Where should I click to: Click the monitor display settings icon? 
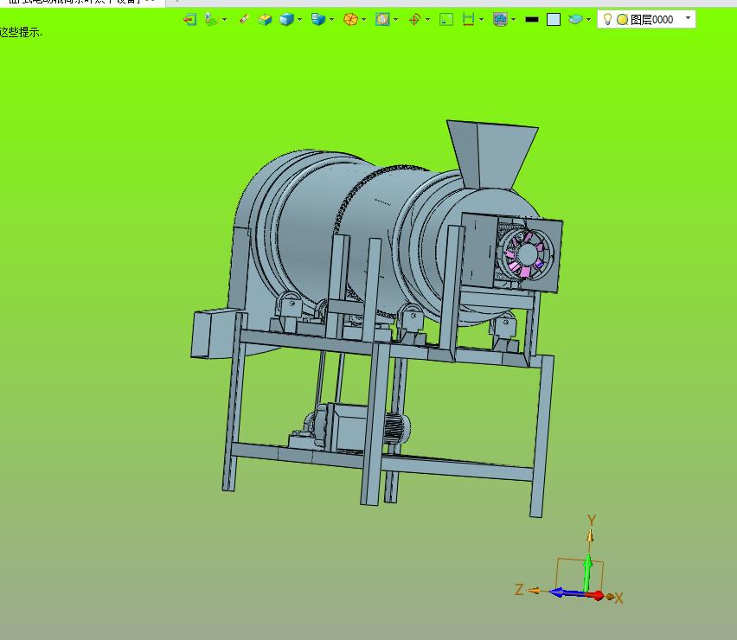[x=500, y=19]
